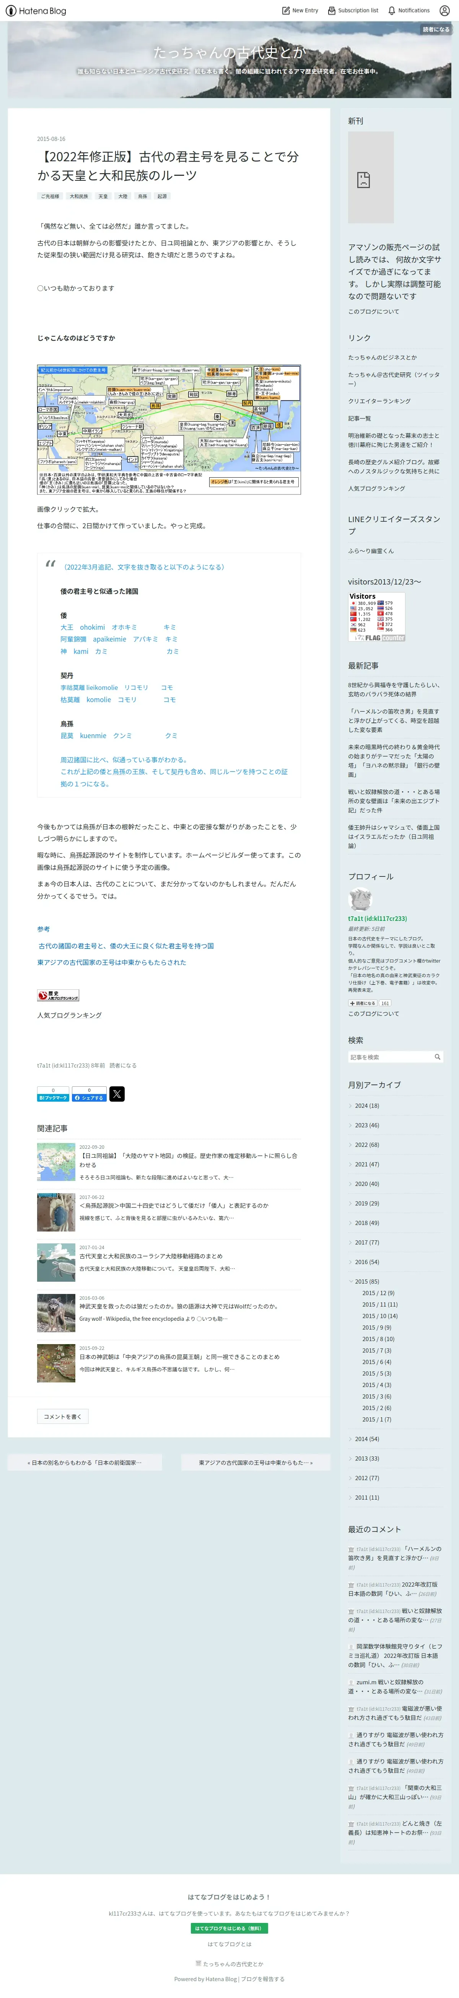459x1998 pixels.
Task: Open sidebar link クリエイターランキング
Action: [379, 401]
